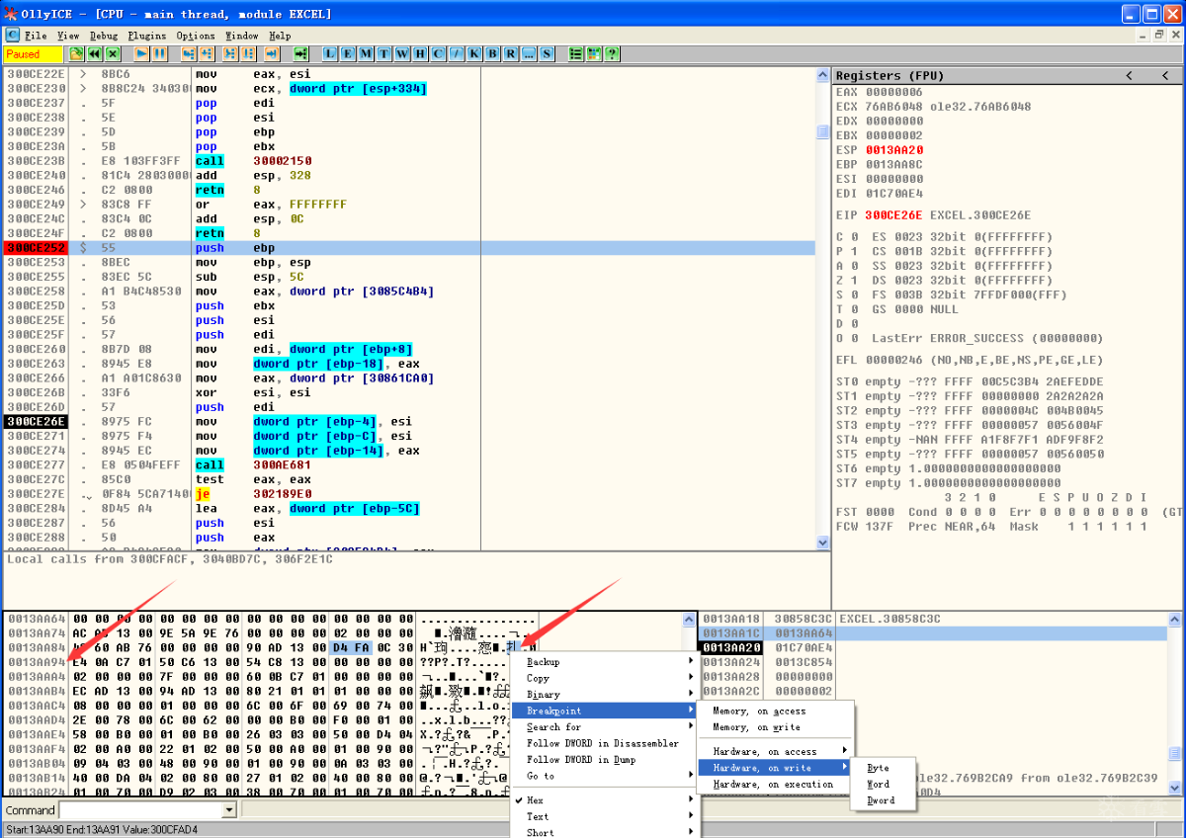Open the Command combo box dropdown arrow
The width and height of the screenshot is (1186, 838).
229,810
